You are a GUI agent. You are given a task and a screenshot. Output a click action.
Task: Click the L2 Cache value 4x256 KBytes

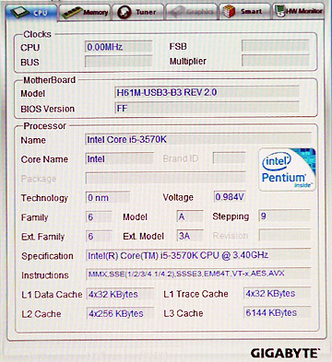120,313
